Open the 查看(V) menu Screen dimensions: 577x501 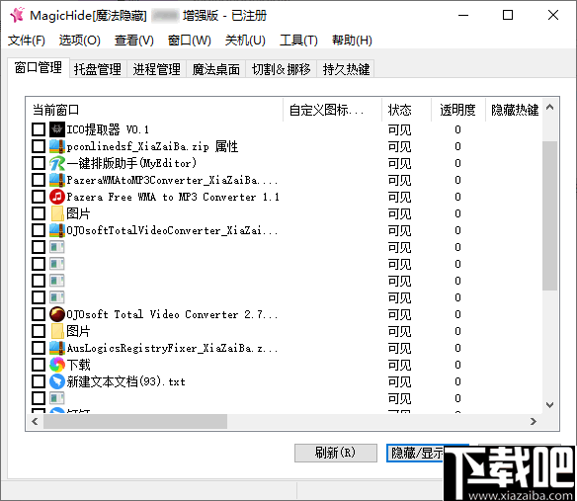pyautogui.click(x=134, y=41)
